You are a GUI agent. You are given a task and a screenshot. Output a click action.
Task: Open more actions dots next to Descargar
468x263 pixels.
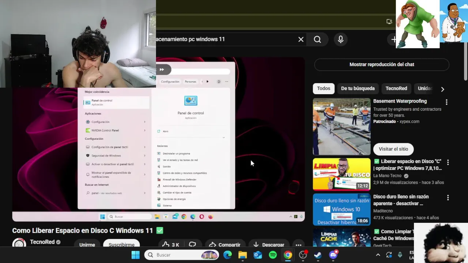298,245
